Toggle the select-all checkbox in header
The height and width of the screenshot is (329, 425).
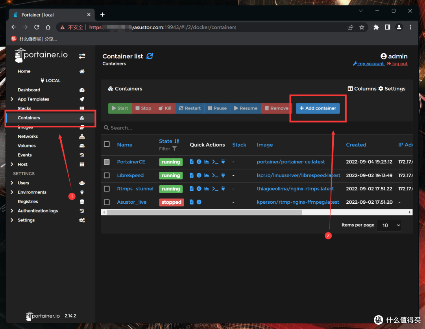click(107, 144)
